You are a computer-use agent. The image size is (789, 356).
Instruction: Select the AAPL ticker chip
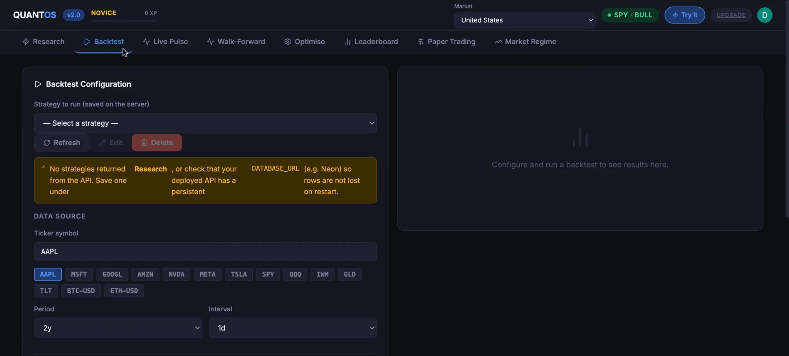tap(48, 274)
